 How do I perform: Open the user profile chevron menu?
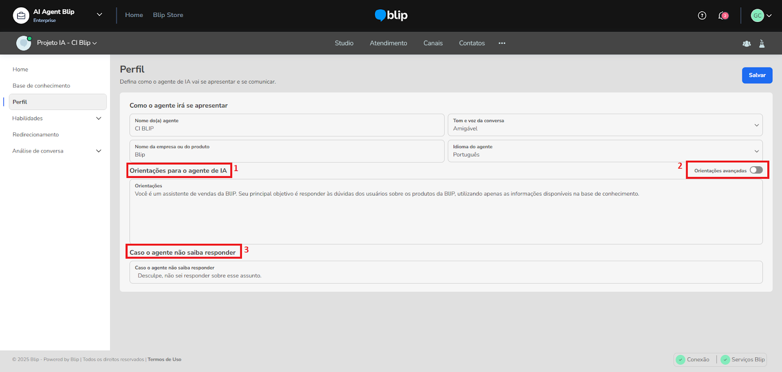[769, 16]
